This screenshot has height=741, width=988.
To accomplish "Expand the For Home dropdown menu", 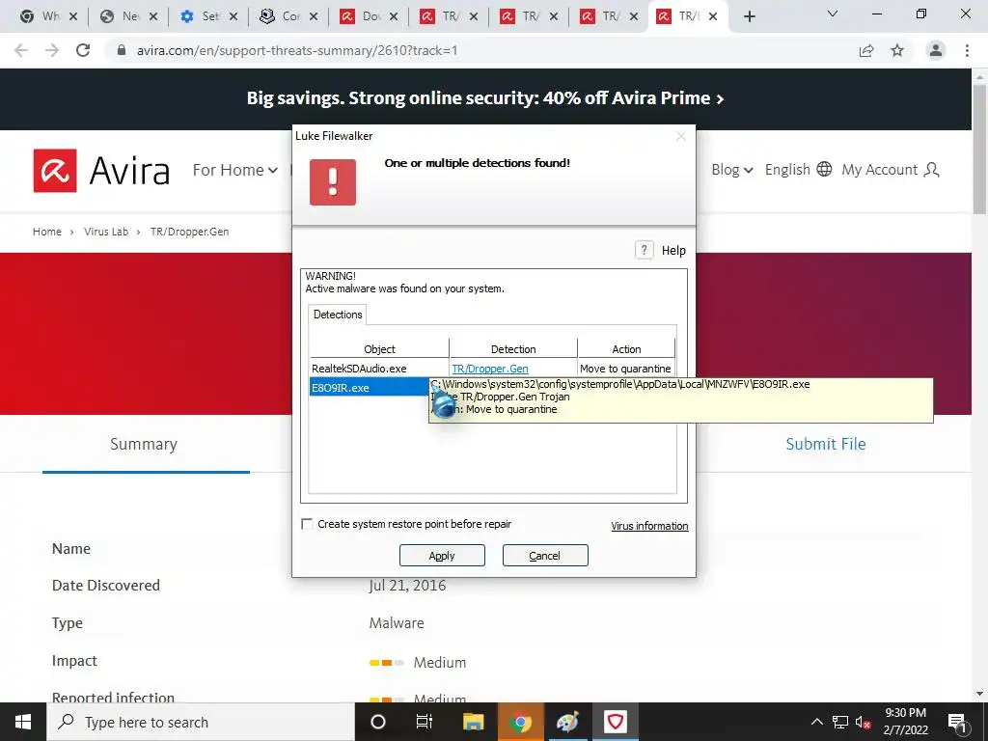I will point(235,170).
